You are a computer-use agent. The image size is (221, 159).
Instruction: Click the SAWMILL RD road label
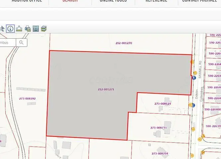click(200, 69)
